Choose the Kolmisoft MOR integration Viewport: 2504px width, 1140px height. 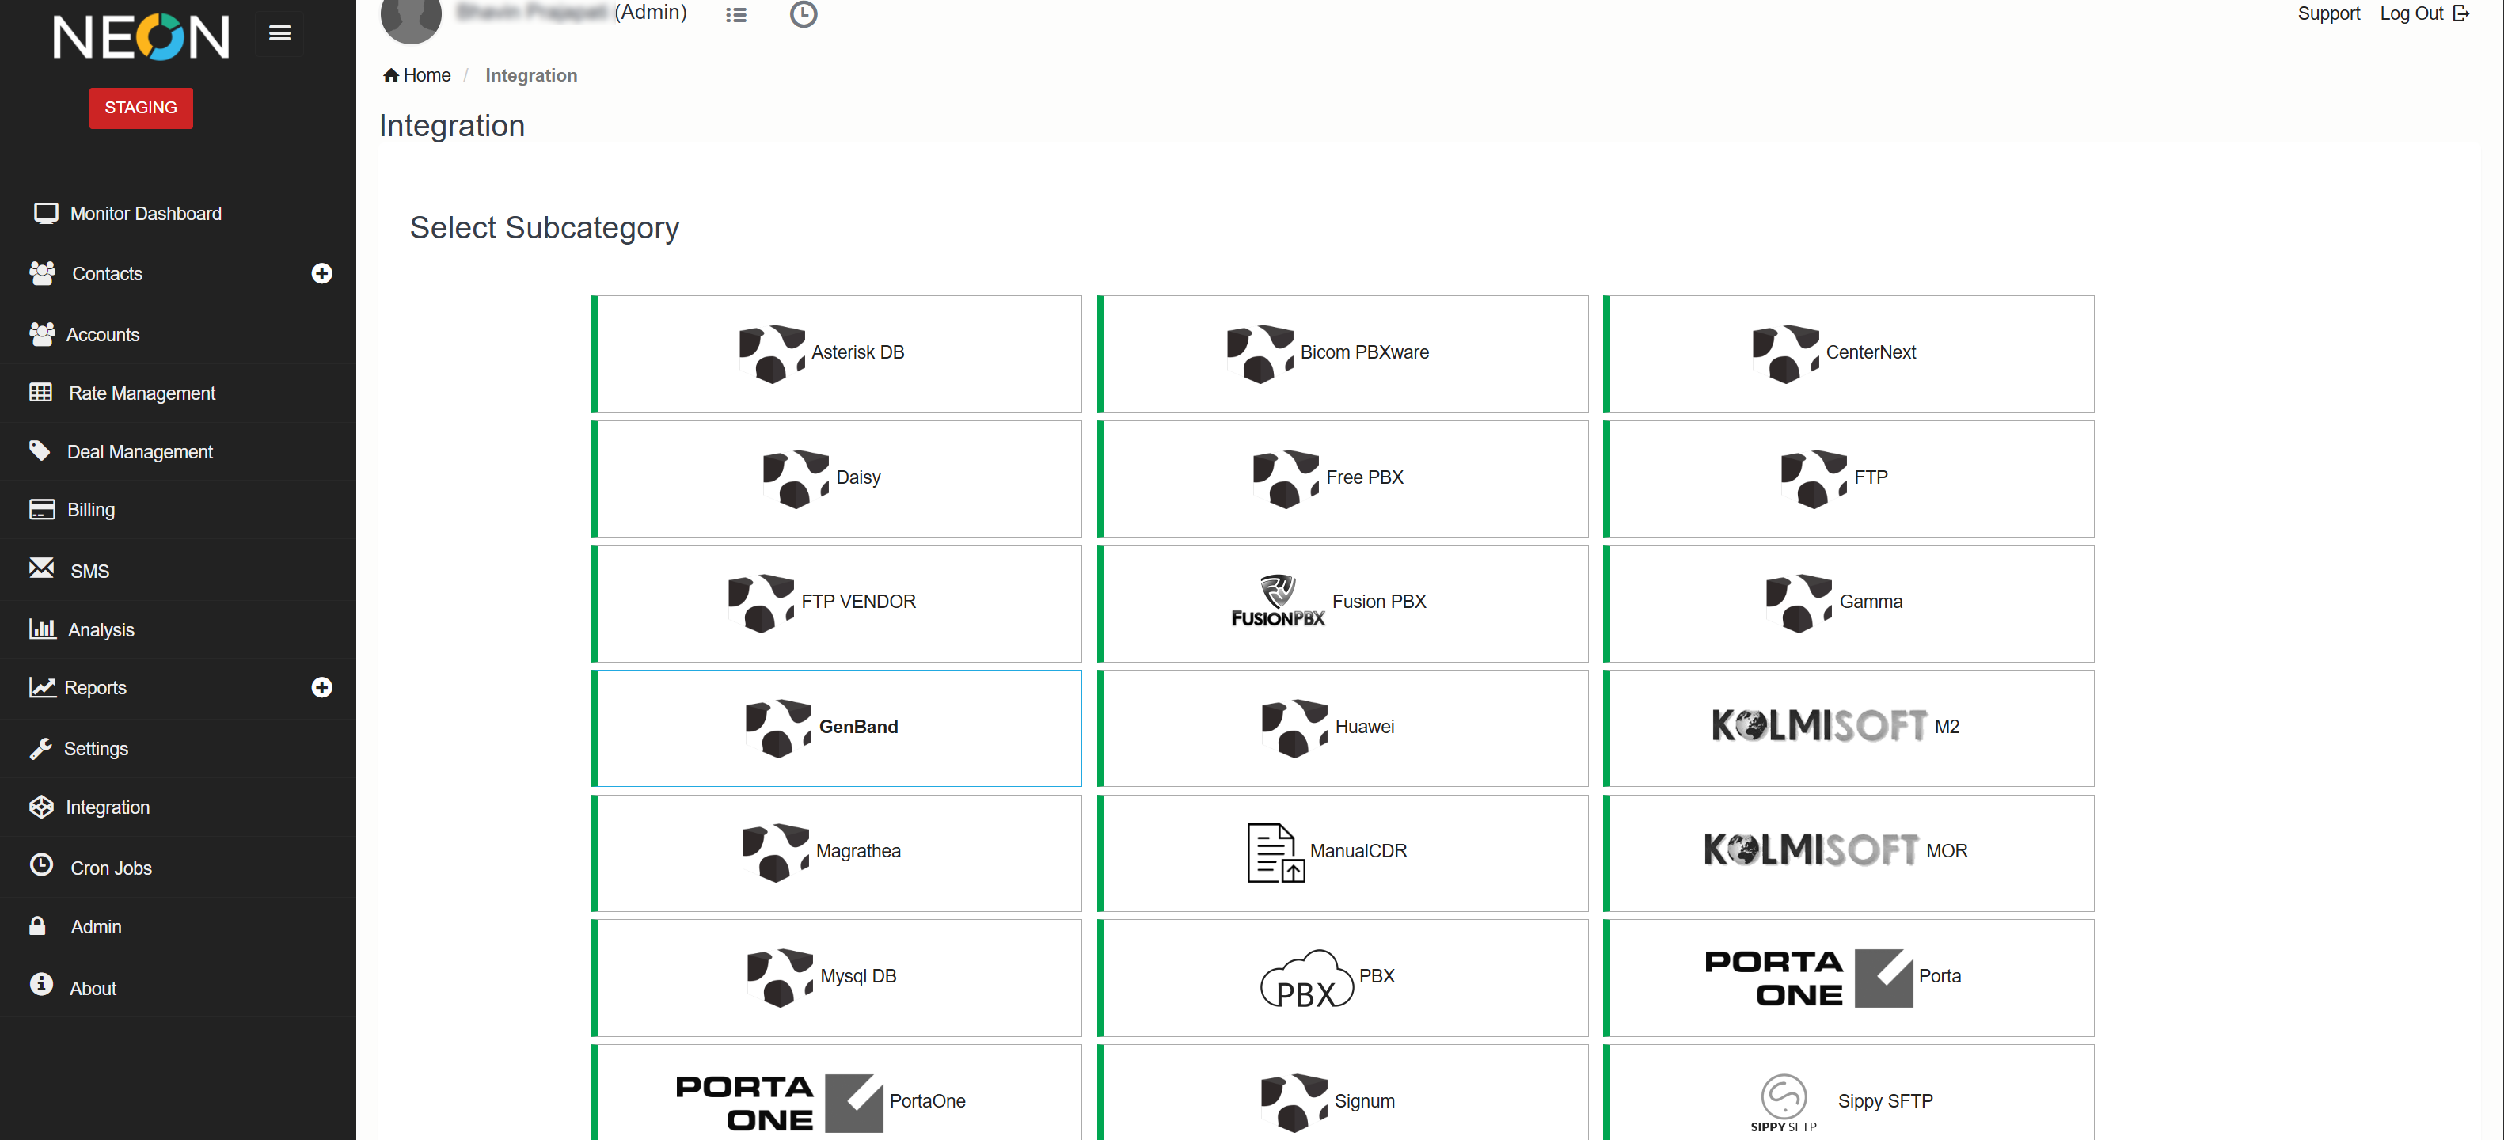pyautogui.click(x=1847, y=851)
